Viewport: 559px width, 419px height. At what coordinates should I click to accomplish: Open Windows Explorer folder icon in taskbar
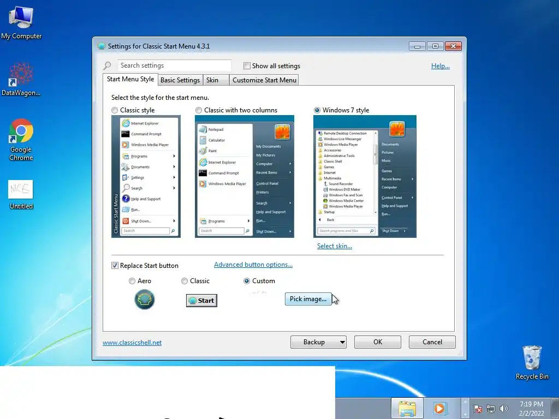[407, 408]
